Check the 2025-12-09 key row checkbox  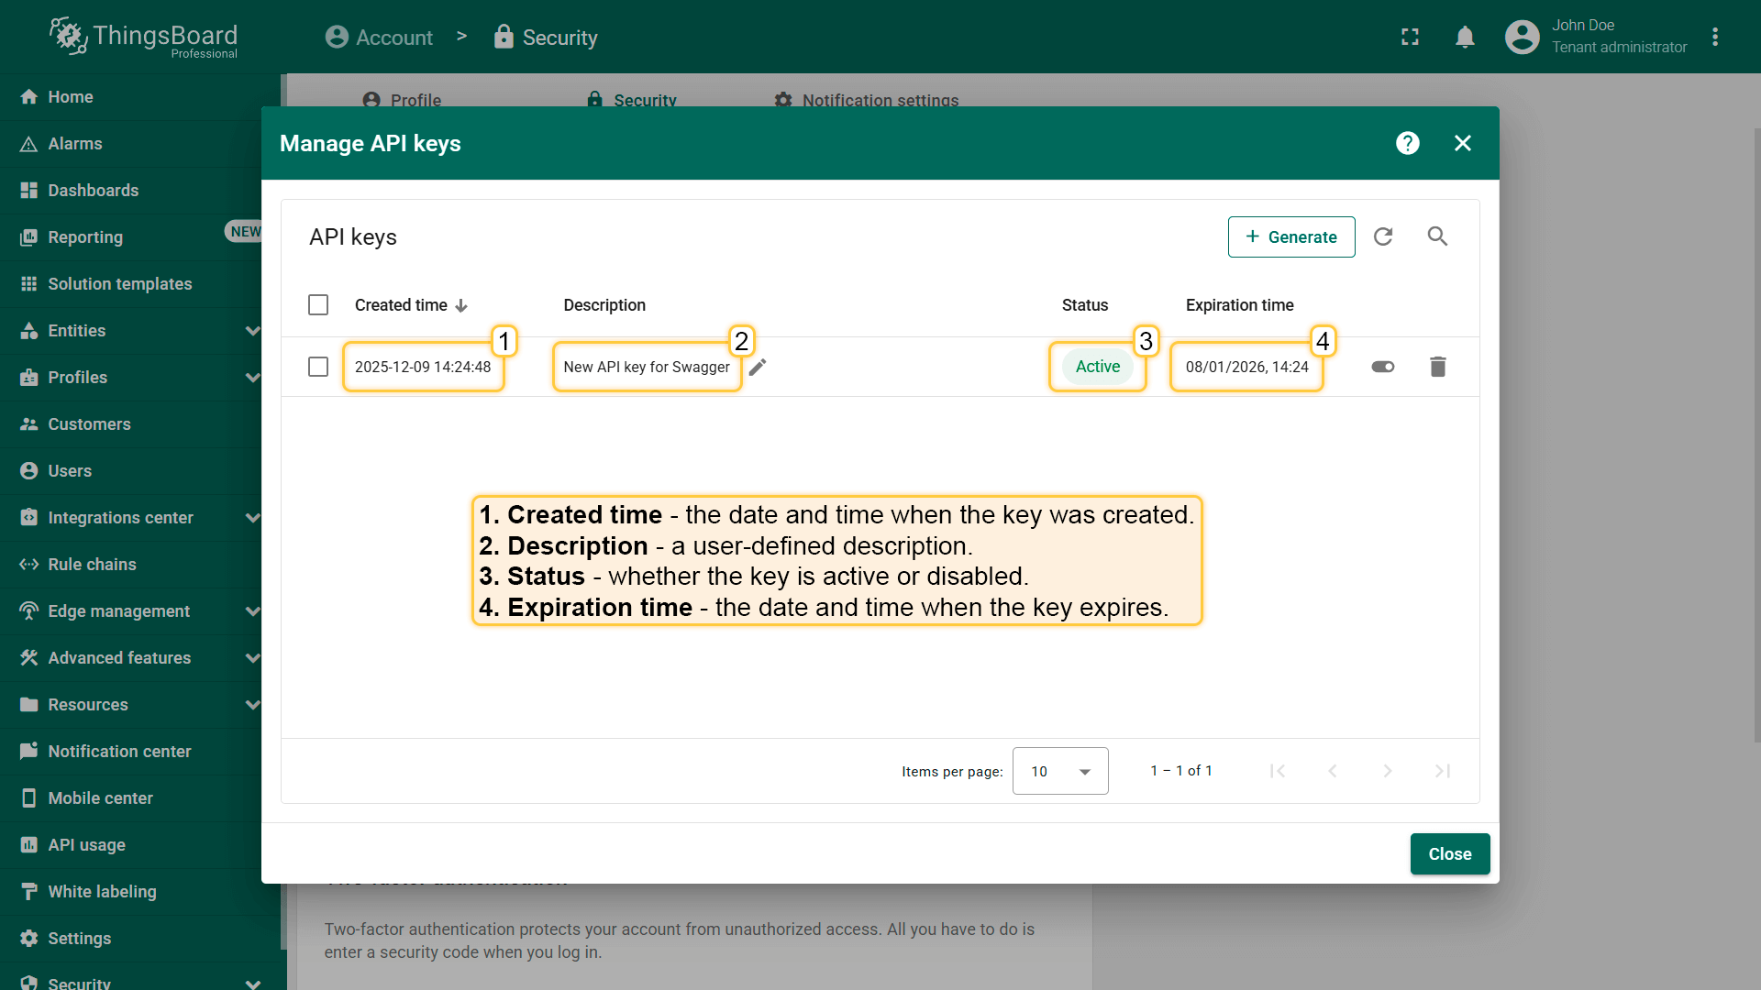coord(318,367)
